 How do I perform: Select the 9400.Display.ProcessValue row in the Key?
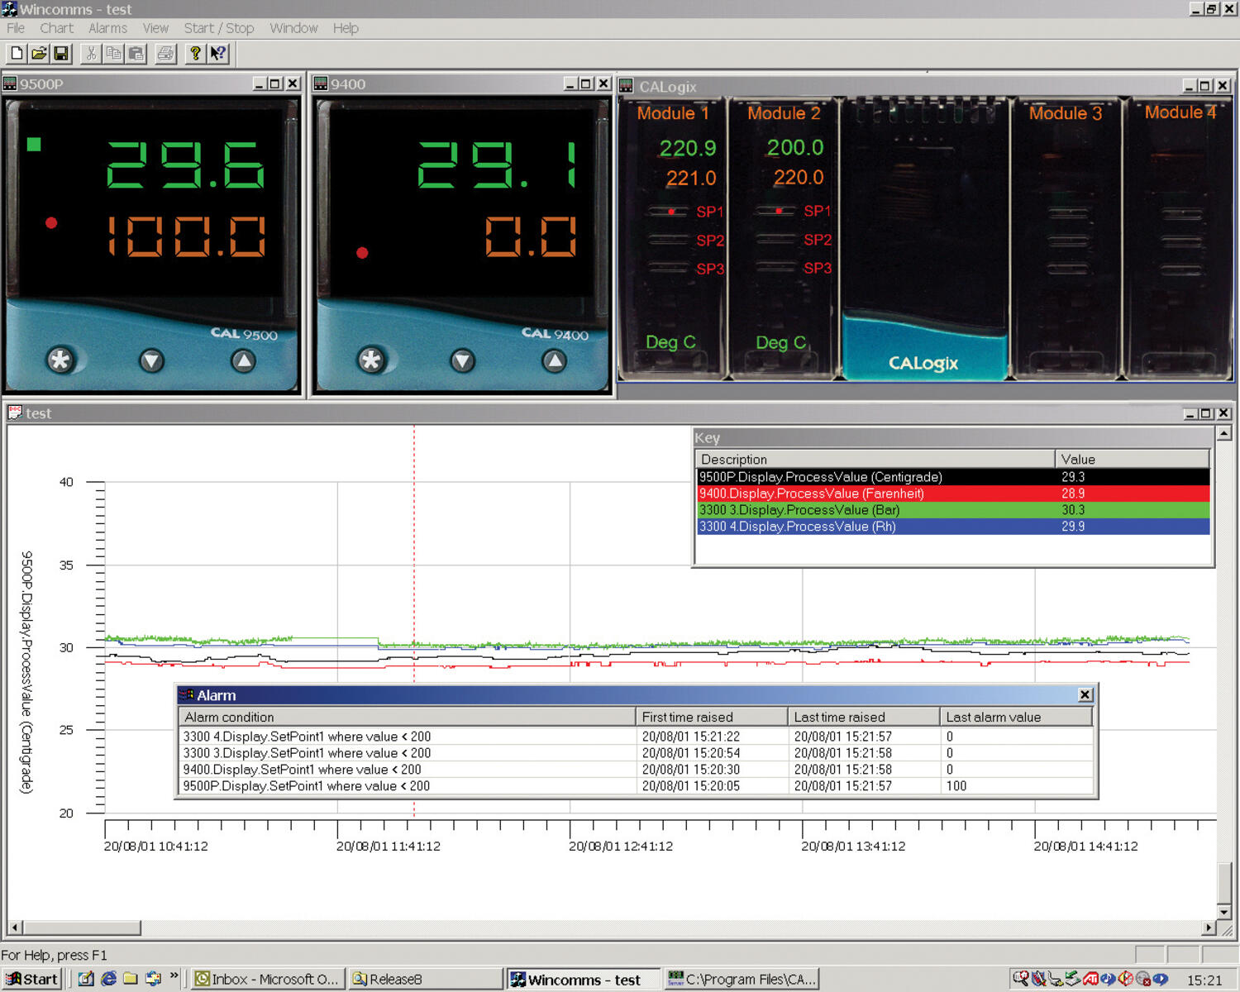tap(827, 494)
